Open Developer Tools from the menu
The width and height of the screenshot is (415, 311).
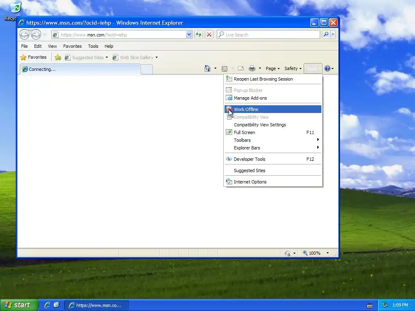point(273,159)
